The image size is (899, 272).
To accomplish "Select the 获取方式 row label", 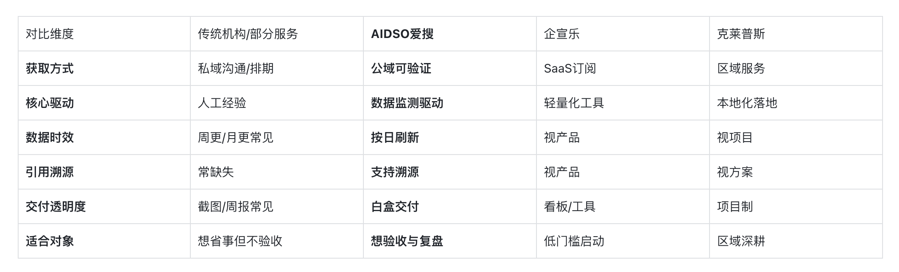I will tap(104, 68).
